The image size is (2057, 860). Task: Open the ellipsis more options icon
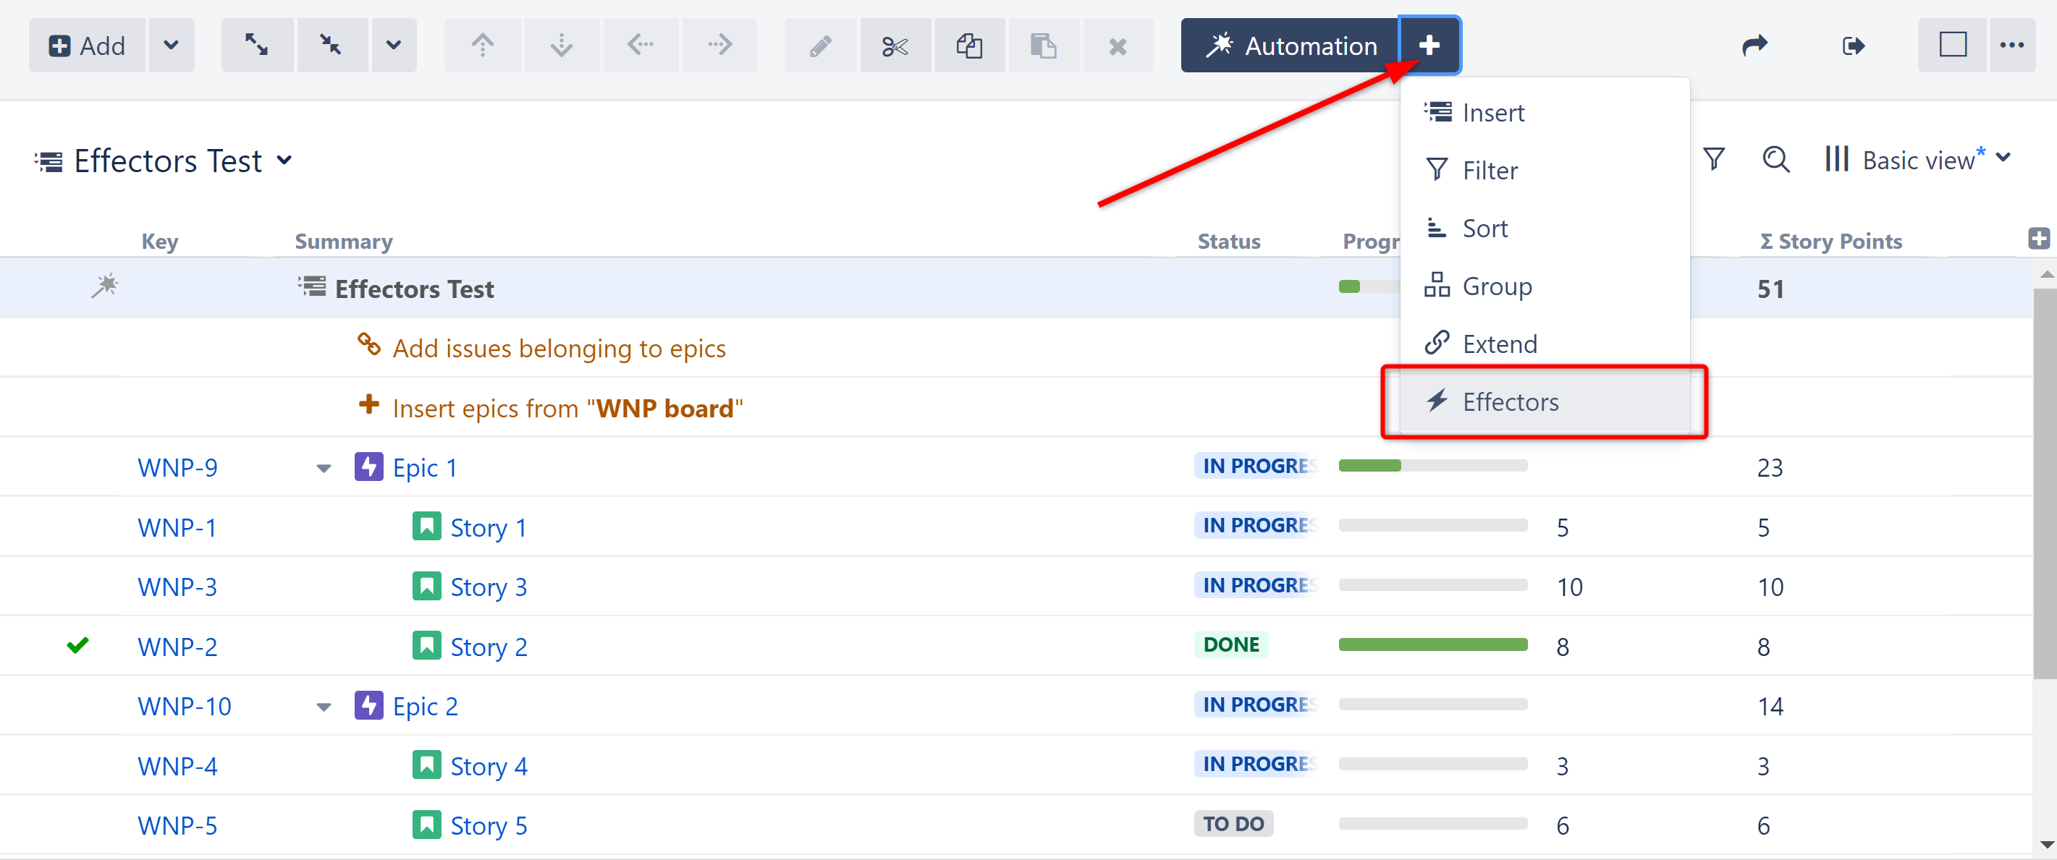[2013, 46]
